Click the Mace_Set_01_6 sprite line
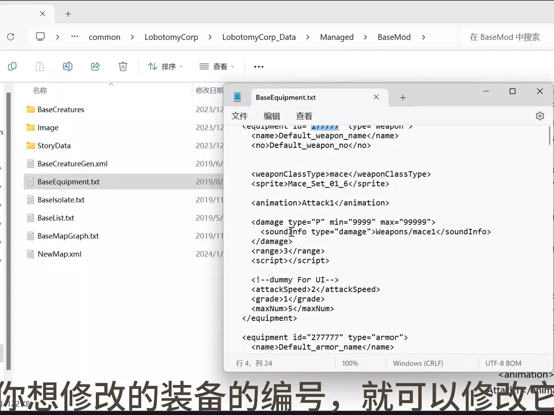Image resolution: width=554 pixels, height=415 pixels. (x=320, y=184)
